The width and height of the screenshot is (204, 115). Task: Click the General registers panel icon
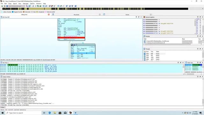[x=144, y=17]
